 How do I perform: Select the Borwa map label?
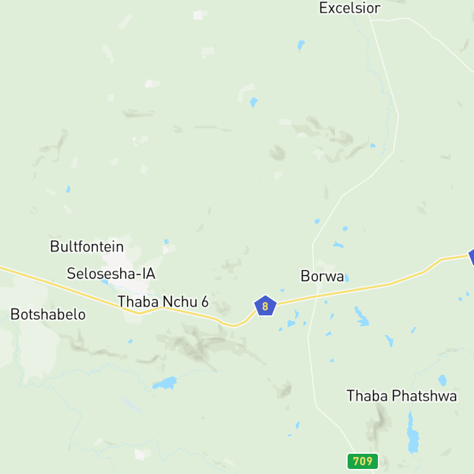(322, 276)
